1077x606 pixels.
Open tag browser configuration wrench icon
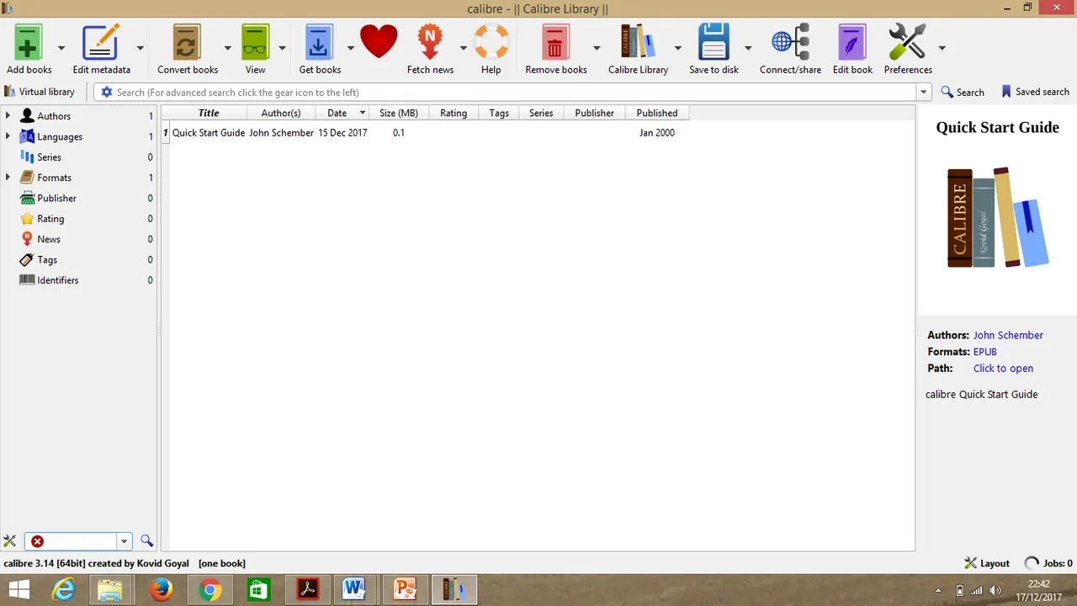(10, 541)
